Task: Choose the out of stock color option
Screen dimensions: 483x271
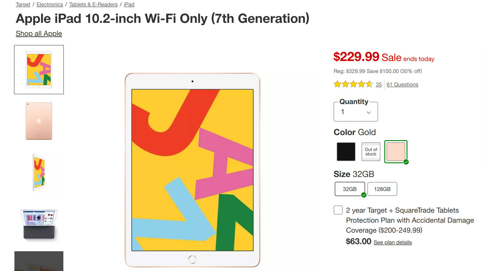Action: (x=371, y=152)
